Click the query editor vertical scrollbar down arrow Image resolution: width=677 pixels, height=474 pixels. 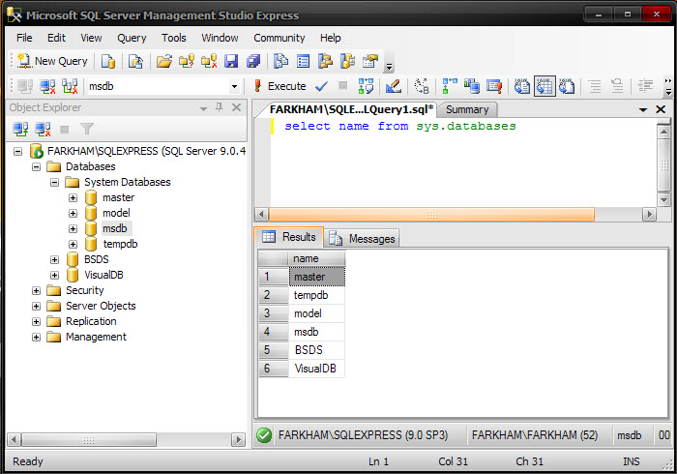pos(663,199)
